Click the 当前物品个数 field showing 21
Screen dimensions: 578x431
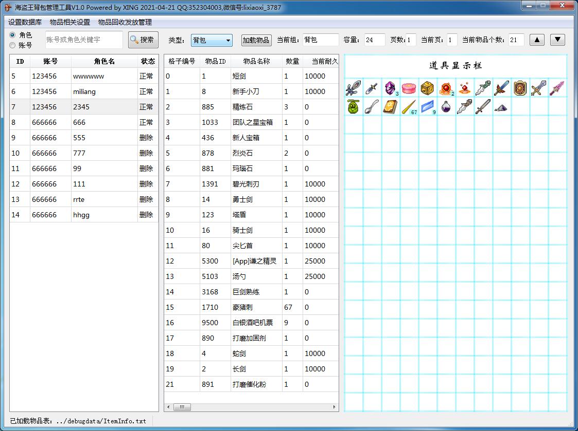point(516,40)
